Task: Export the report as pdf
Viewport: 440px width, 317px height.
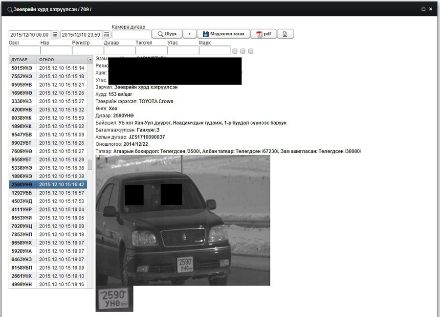Action: (x=264, y=34)
